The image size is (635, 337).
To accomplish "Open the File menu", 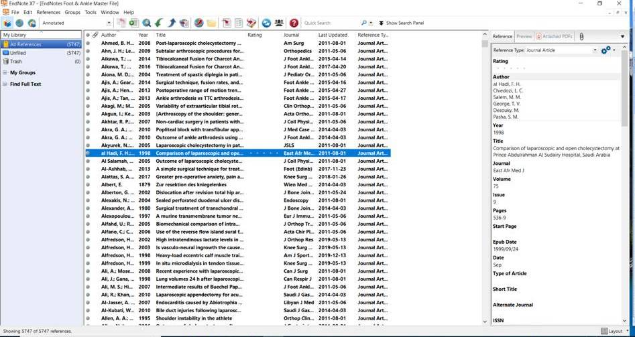I will 15,13.
